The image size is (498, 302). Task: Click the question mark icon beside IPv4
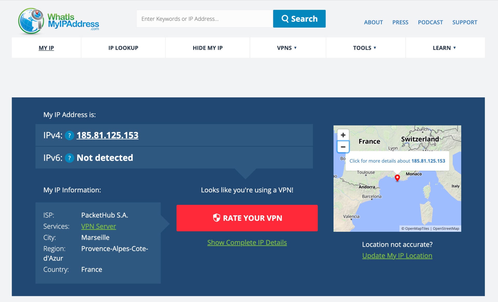[x=69, y=135]
